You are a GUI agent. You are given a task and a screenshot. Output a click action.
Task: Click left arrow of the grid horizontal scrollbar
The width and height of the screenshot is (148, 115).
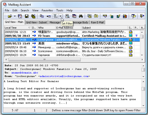pyautogui.click(x=6, y=60)
